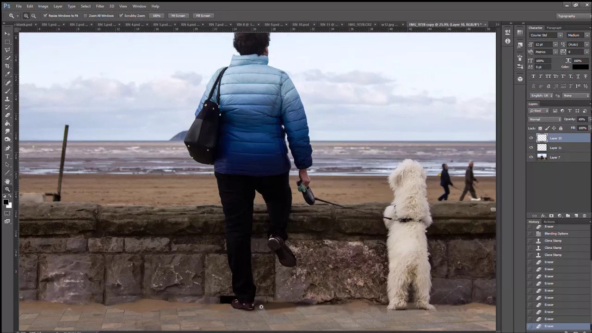Select the History Brush tool
592x333 pixels.
point(7,107)
